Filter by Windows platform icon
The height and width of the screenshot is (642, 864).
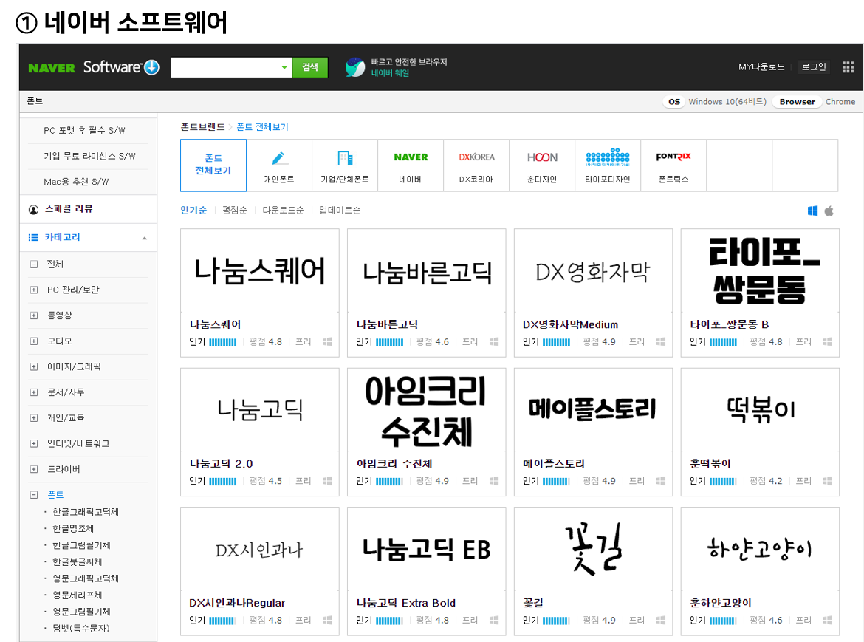[x=812, y=211]
